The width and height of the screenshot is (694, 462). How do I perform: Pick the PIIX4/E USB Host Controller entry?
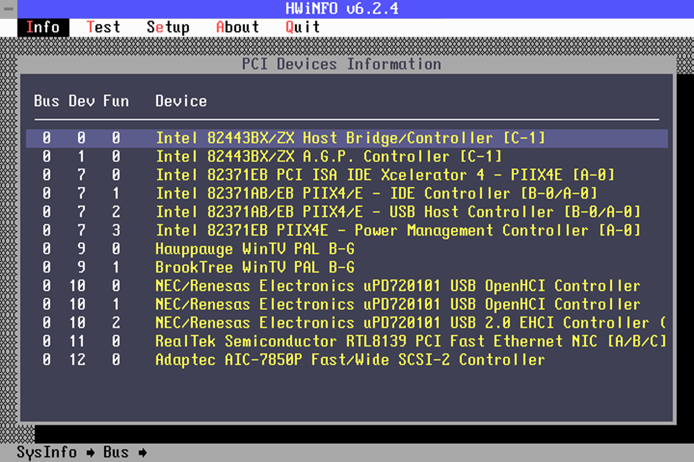point(398,212)
